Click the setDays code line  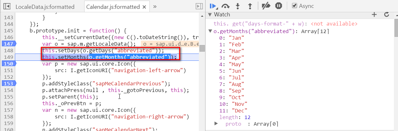pyautogui.click(x=103, y=50)
